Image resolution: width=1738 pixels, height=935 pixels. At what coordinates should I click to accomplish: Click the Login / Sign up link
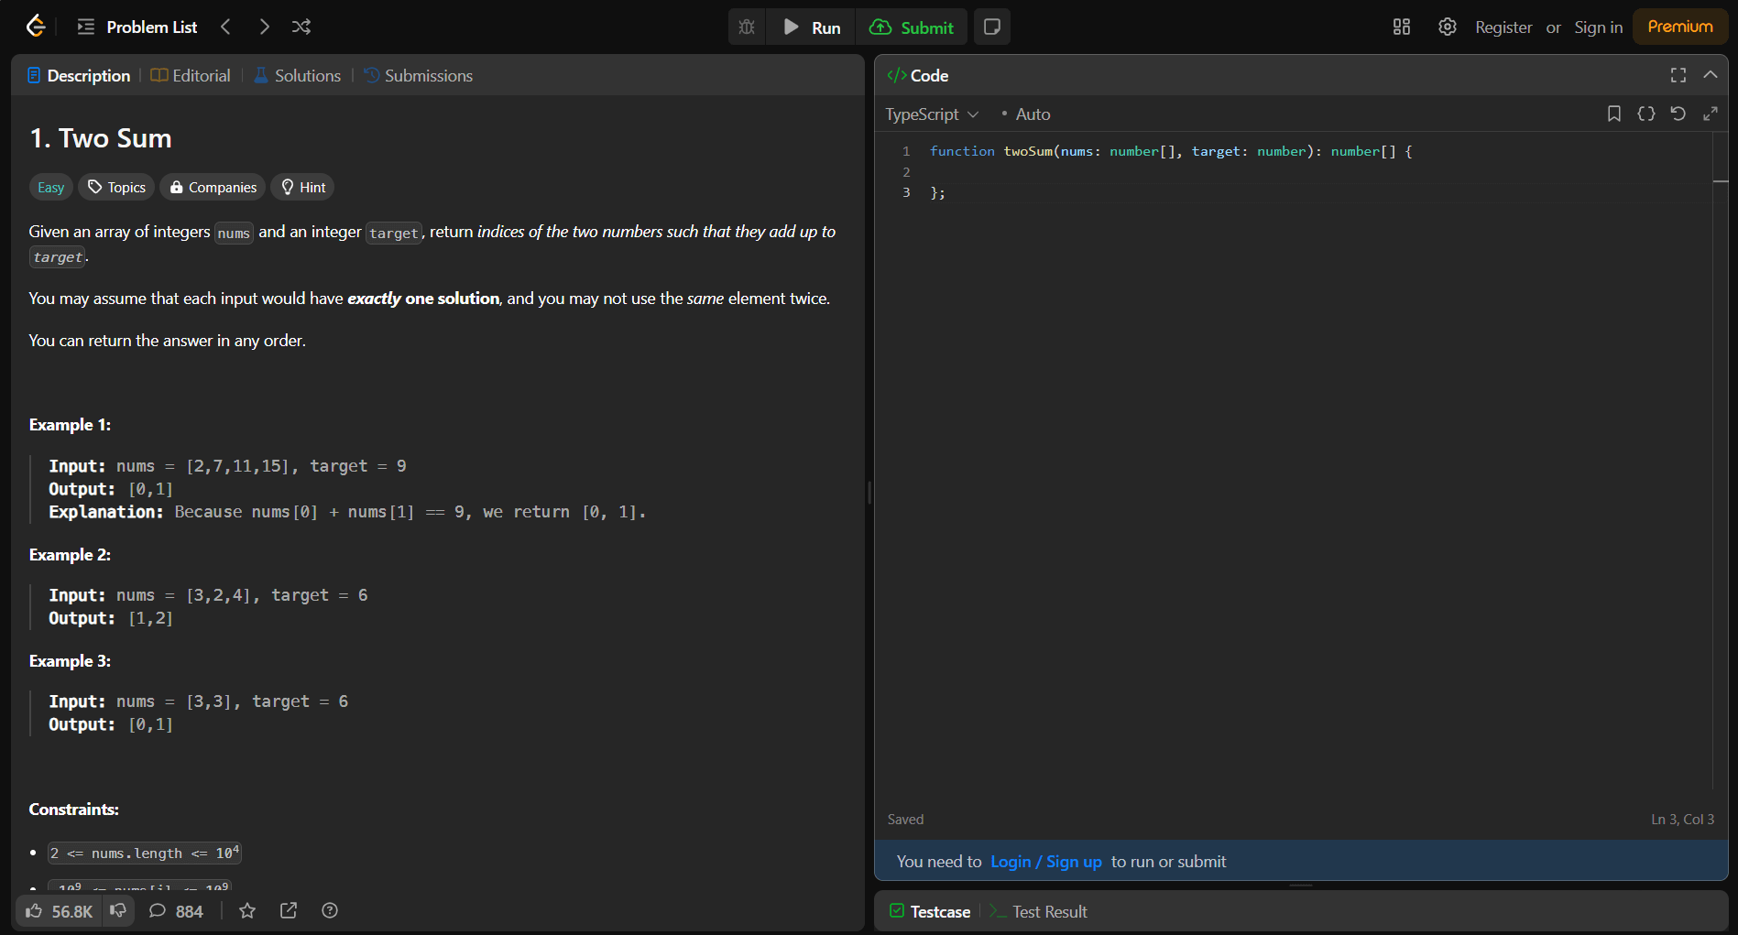click(x=1045, y=861)
